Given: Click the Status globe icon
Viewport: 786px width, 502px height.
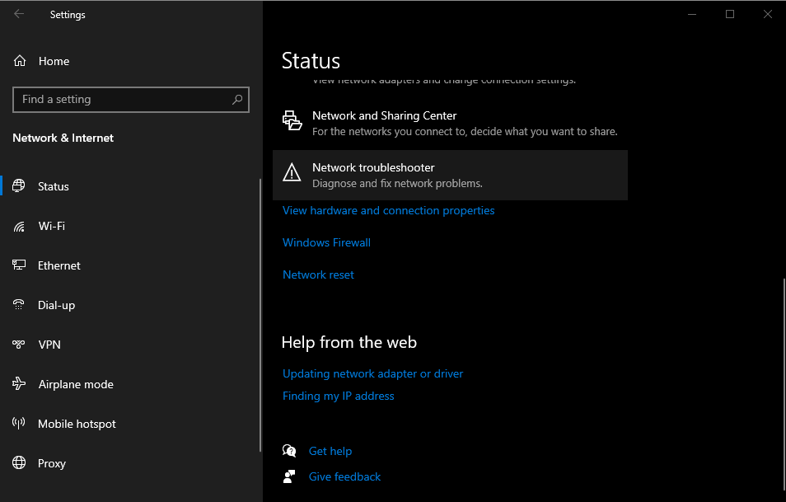Looking at the screenshot, I should (x=19, y=186).
